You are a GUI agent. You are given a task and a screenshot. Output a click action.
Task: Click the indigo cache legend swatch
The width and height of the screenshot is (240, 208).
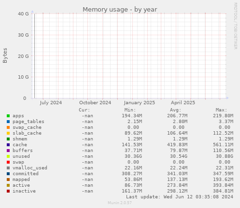point(8,145)
